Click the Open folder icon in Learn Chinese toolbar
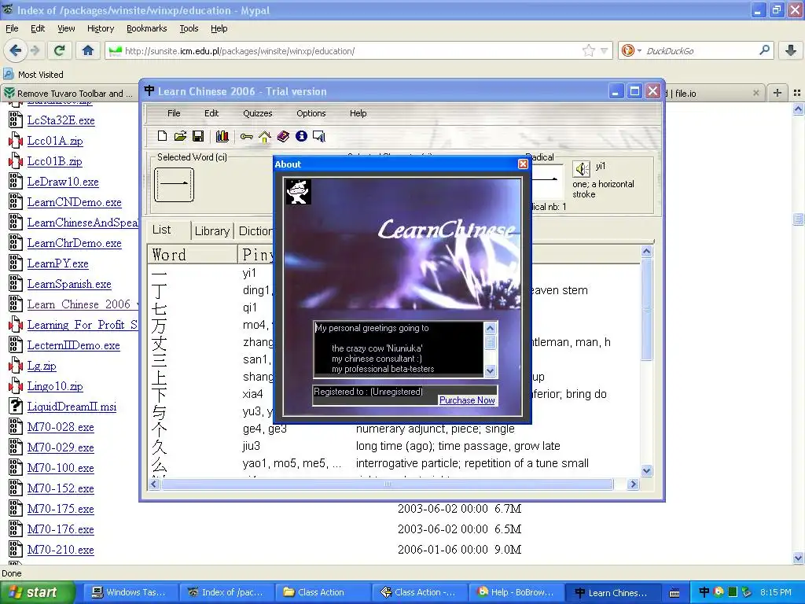The image size is (805, 604). 180,136
